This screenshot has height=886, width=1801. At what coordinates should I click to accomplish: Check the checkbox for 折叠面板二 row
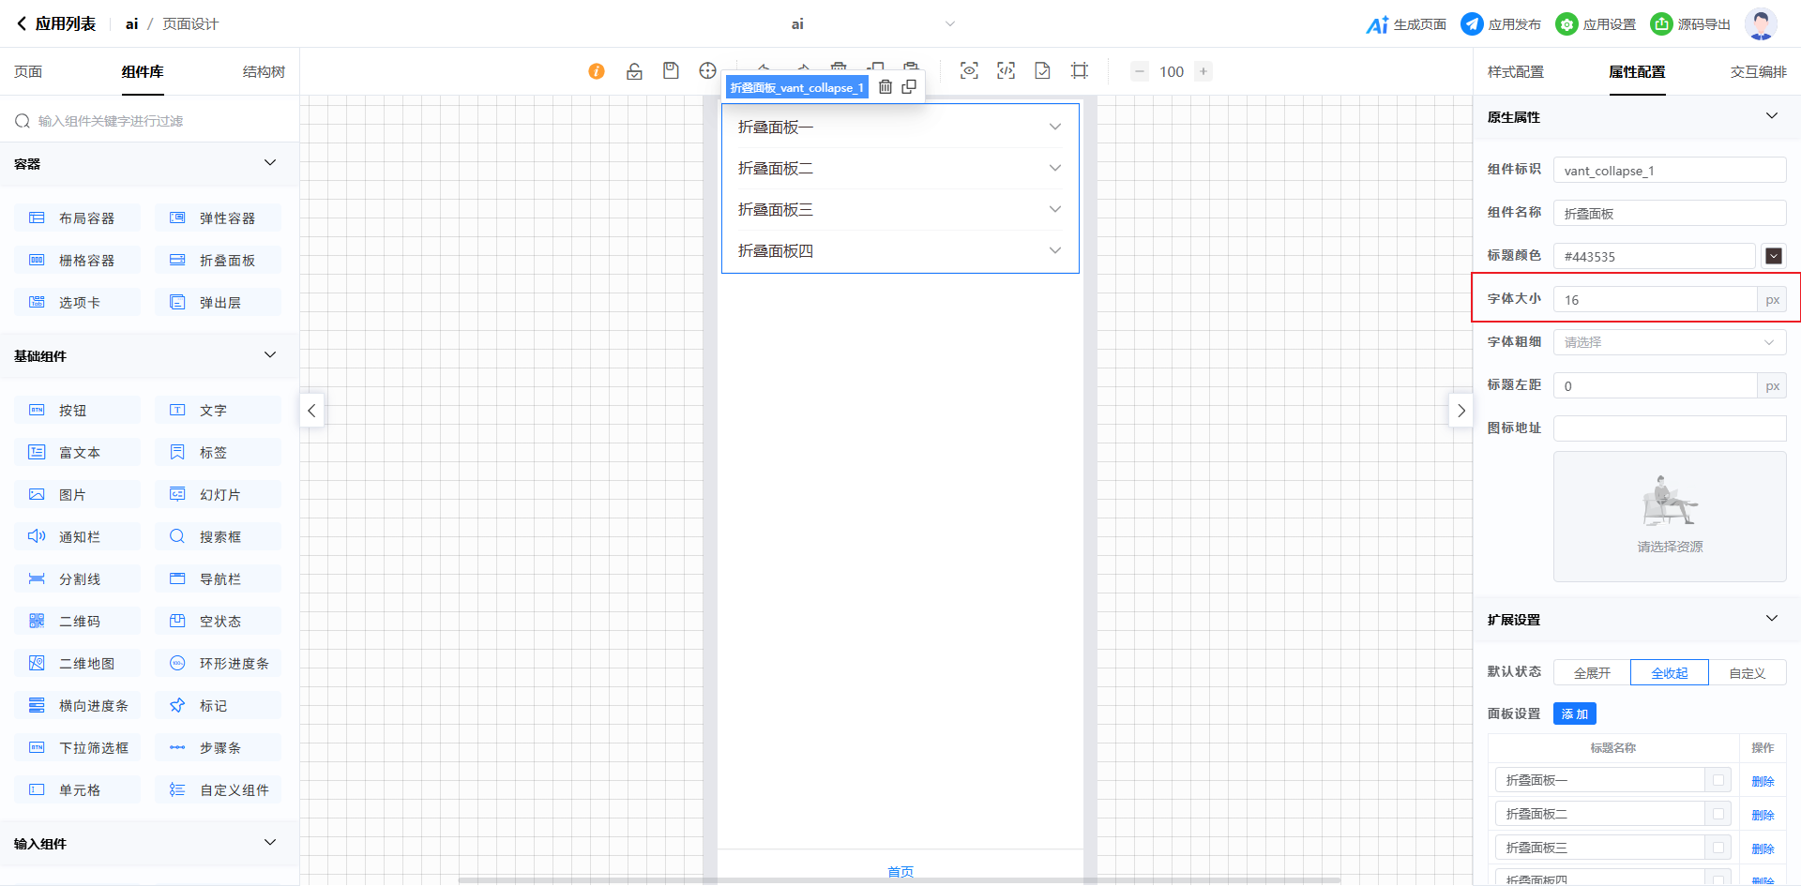click(1718, 814)
